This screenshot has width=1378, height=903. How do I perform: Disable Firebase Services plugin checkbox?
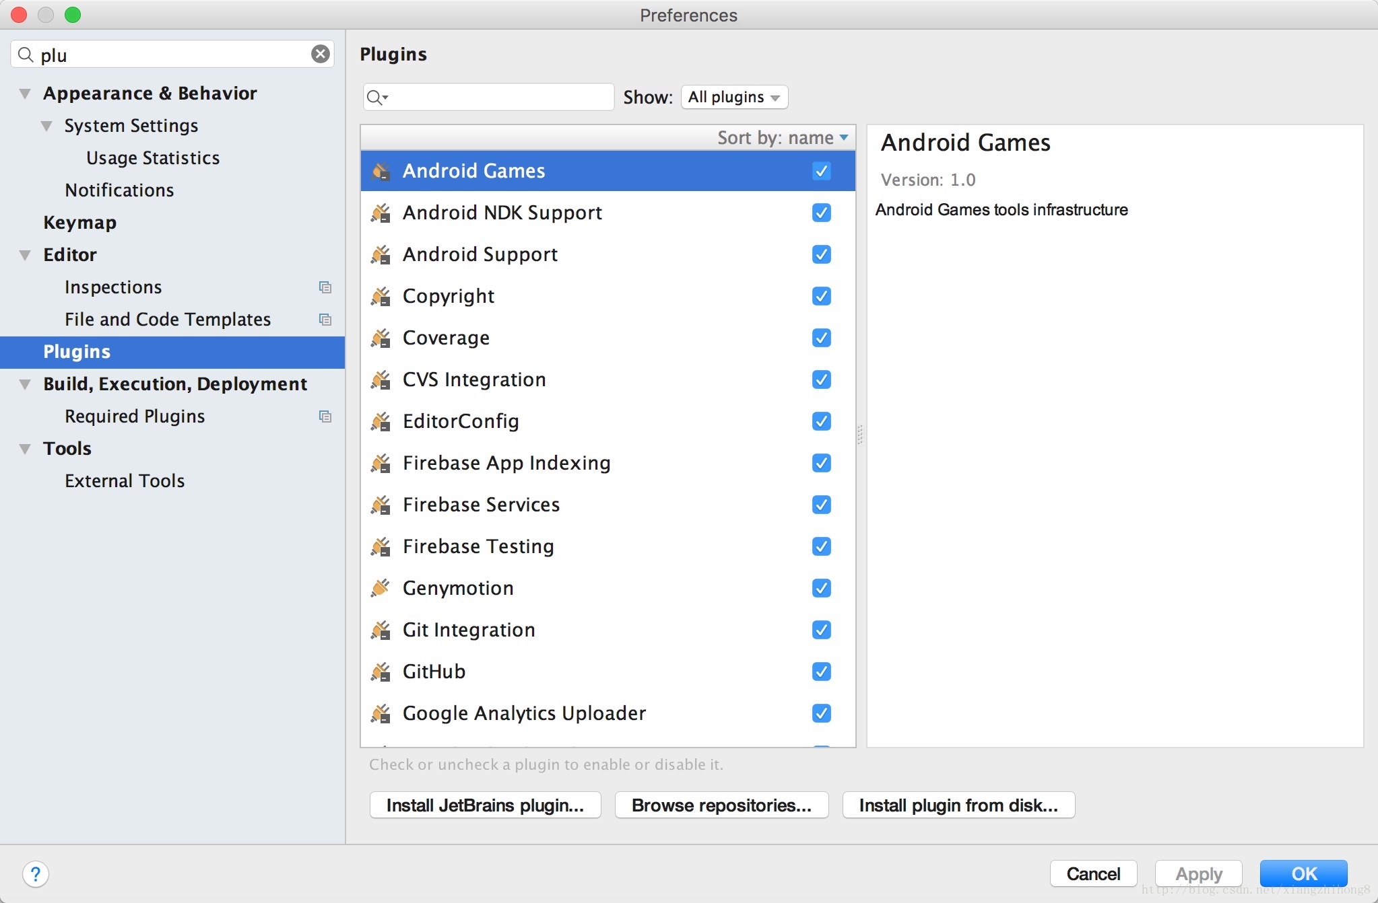pyautogui.click(x=821, y=505)
